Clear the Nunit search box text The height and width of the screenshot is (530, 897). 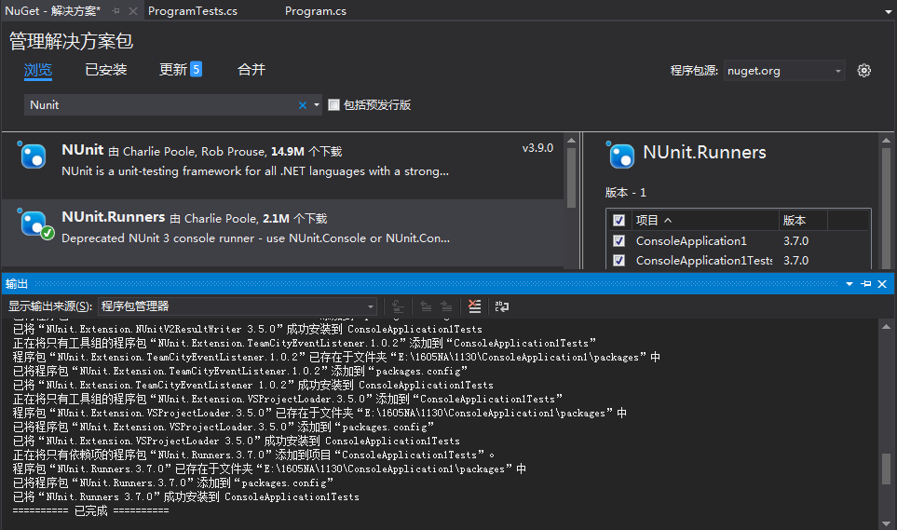pos(303,104)
